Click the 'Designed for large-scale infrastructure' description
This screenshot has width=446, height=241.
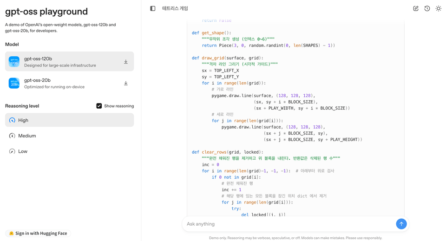tap(60, 65)
